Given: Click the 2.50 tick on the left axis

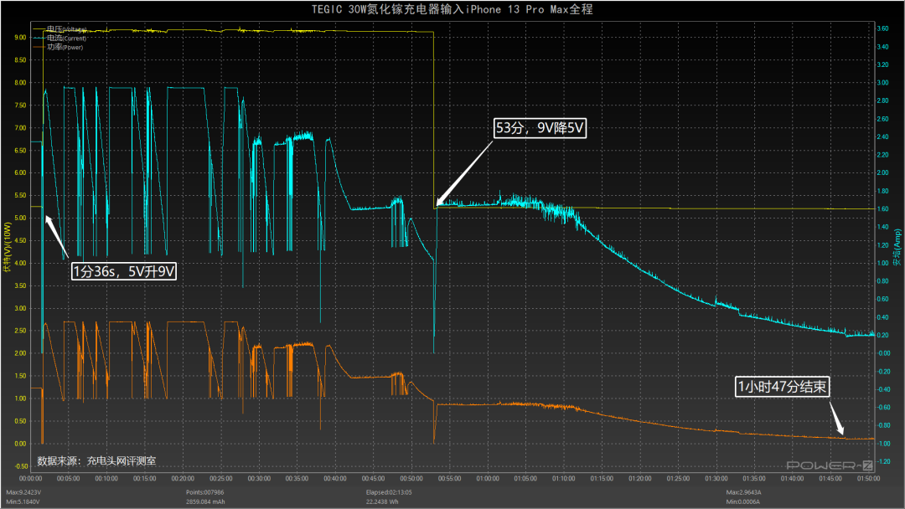Looking at the screenshot, I should point(20,331).
